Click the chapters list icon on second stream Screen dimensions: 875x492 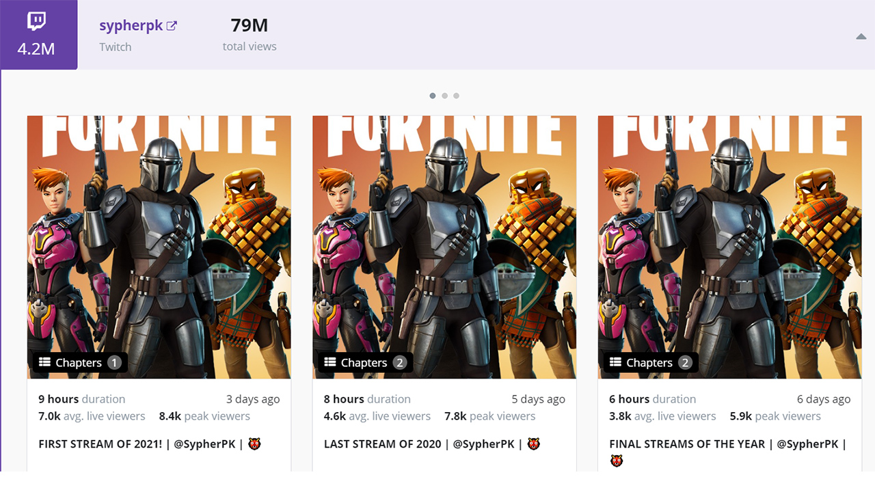(330, 362)
